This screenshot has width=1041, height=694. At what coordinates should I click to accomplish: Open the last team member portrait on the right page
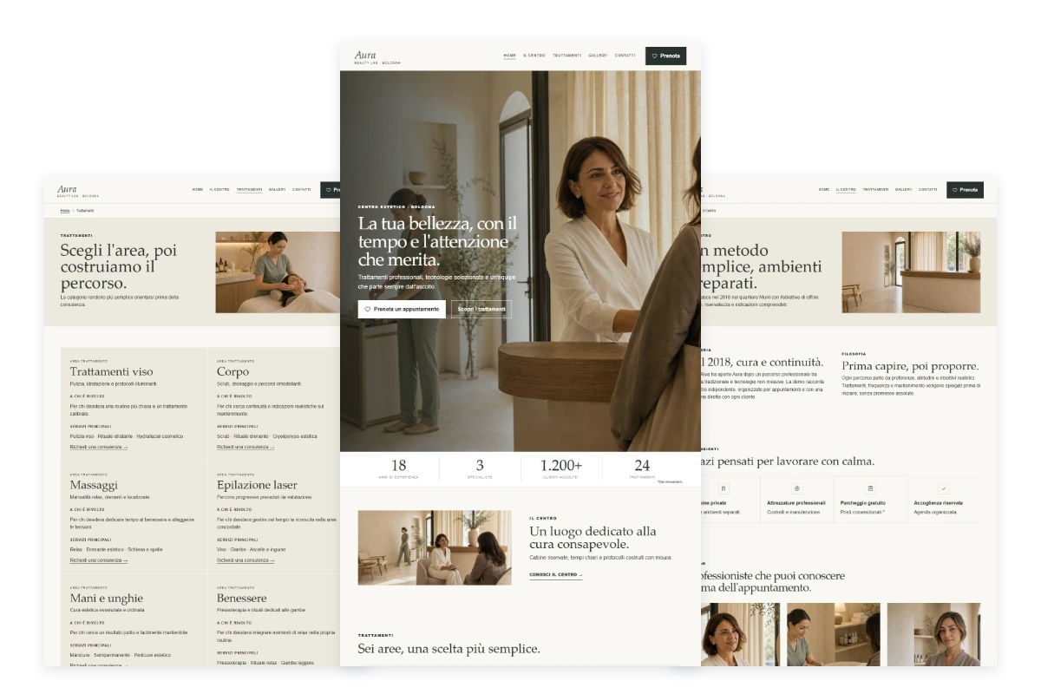(x=934, y=634)
